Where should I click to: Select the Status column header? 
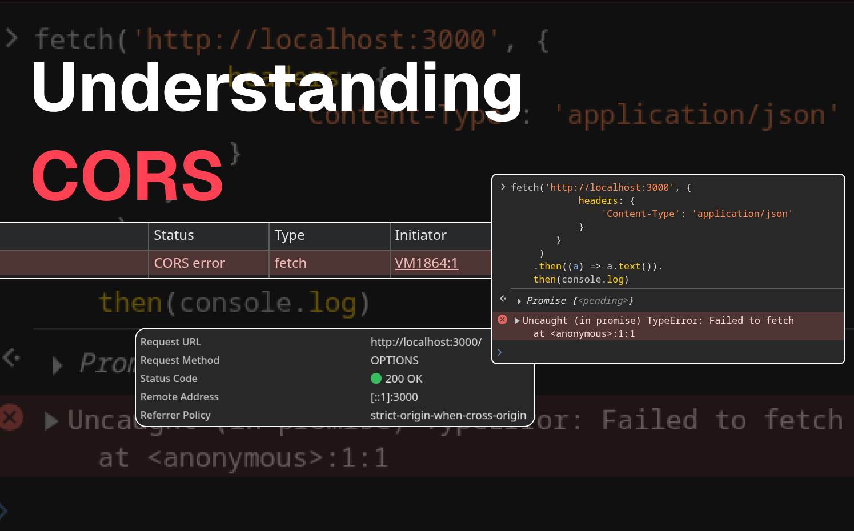[173, 235]
